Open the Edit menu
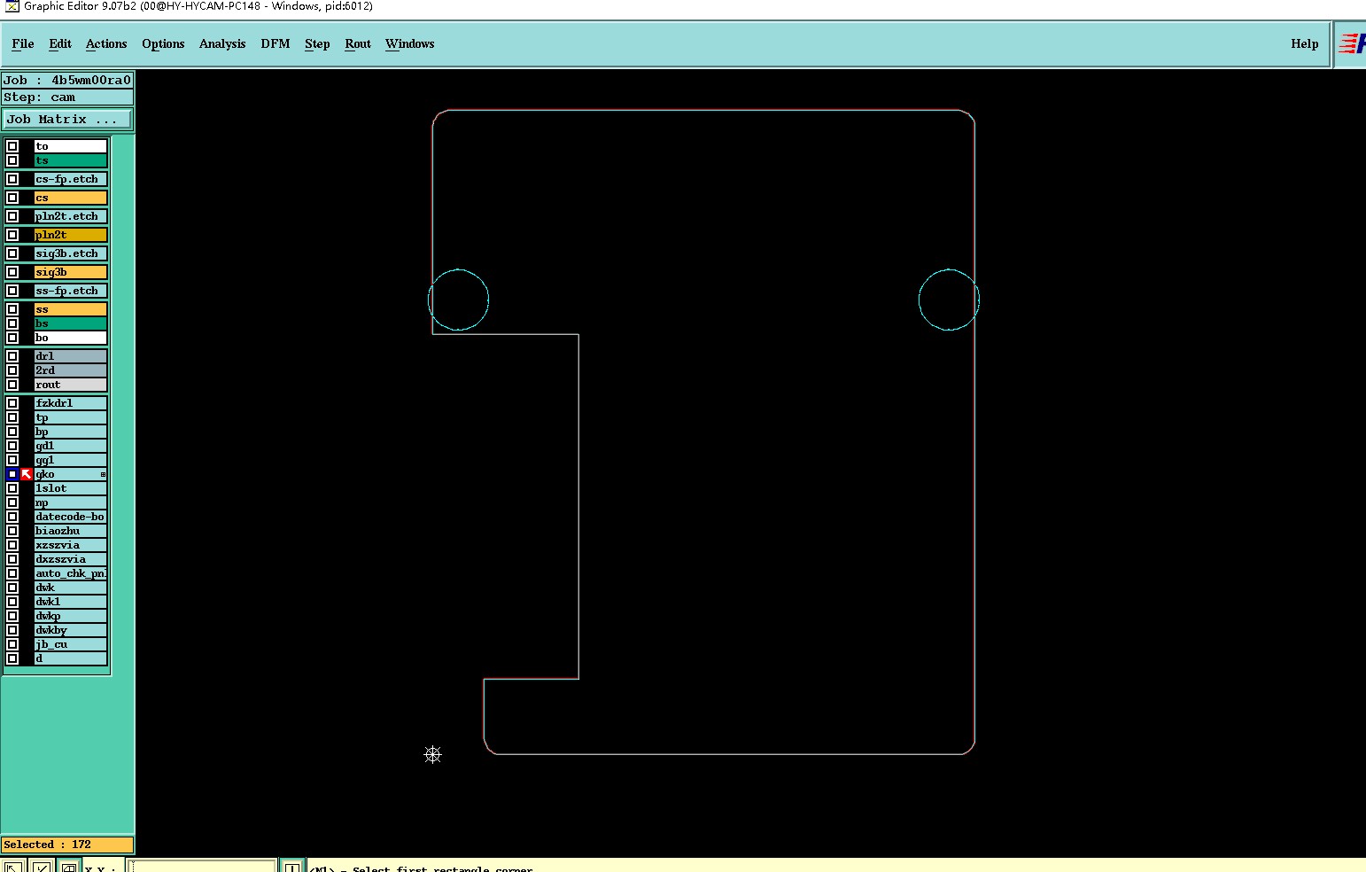 (x=60, y=43)
